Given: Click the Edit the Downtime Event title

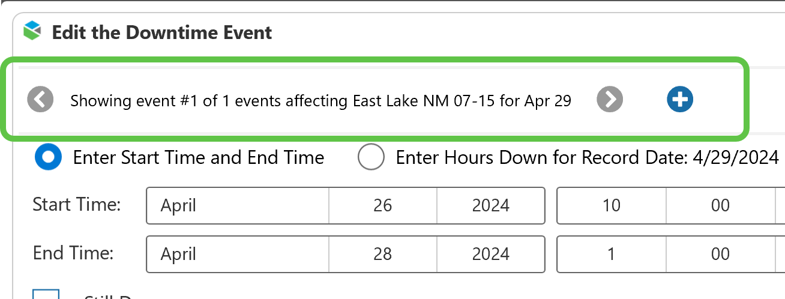Looking at the screenshot, I should click(x=162, y=32).
